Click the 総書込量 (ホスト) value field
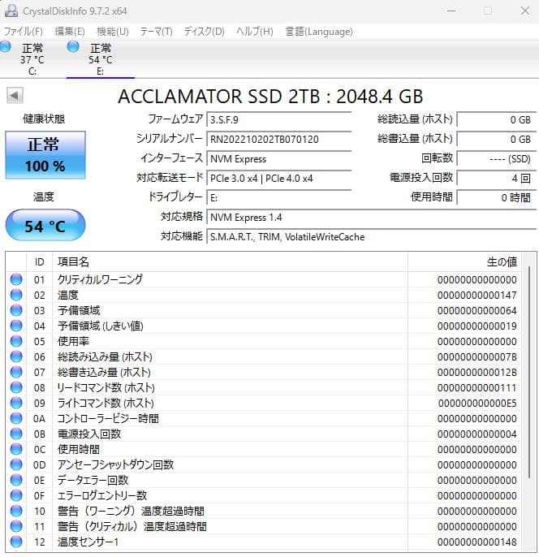539x557 pixels. coord(496,139)
